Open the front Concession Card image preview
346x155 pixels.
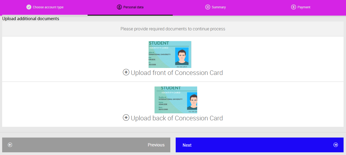pyautogui.click(x=170, y=55)
